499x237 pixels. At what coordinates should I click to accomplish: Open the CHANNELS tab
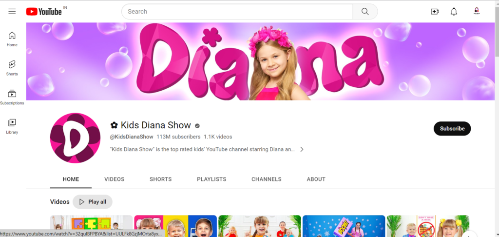point(267,179)
